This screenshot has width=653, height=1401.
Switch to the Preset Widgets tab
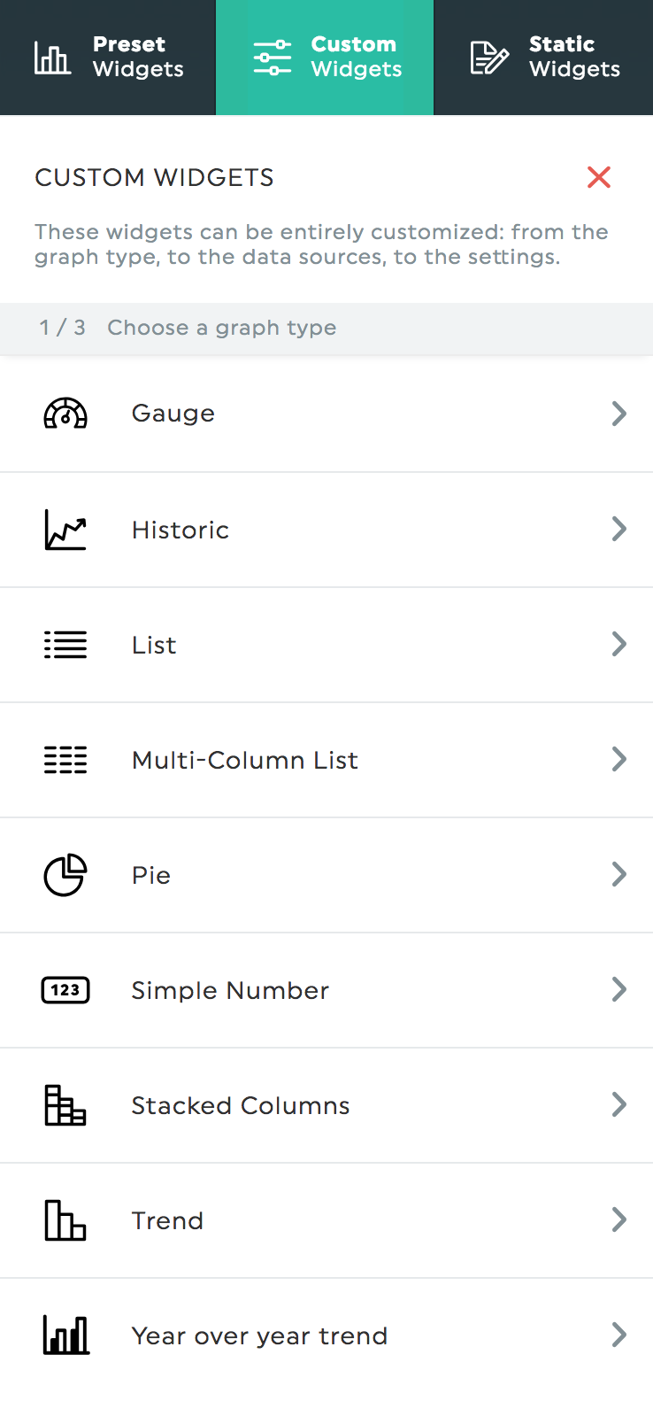click(x=108, y=58)
